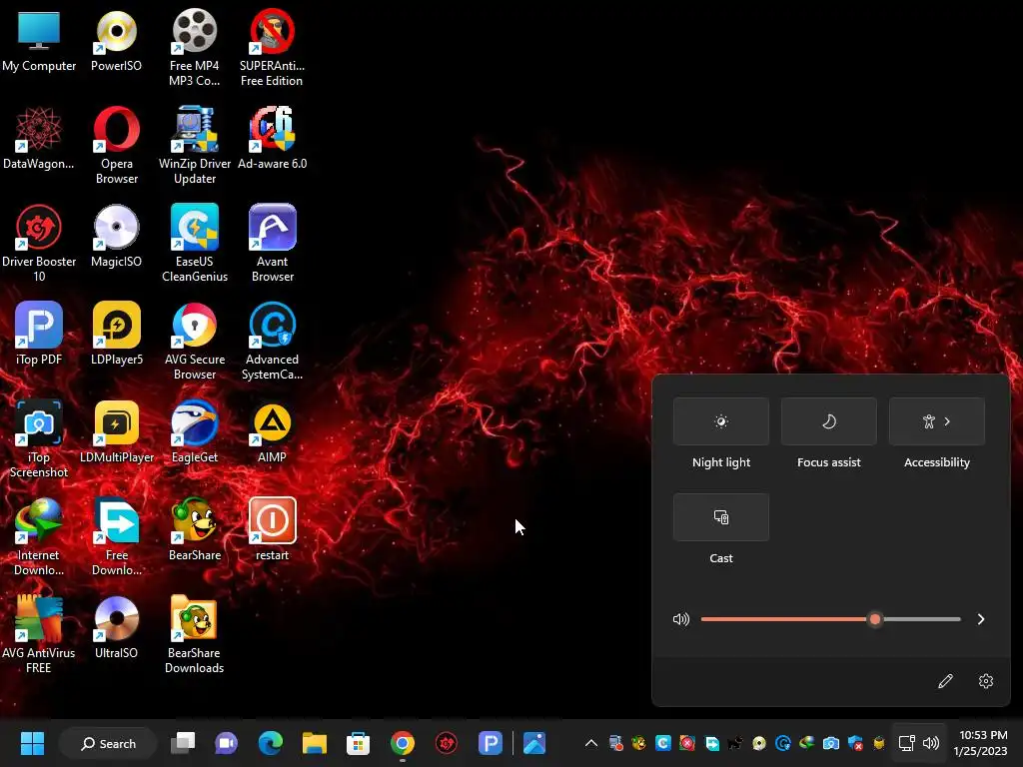
Task: Click the taskbar Search box
Action: (x=108, y=743)
